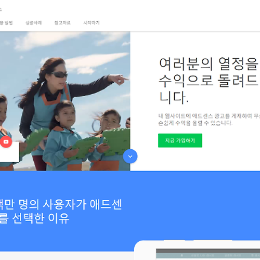This screenshot has width=260, height=260.
Task: Open the 성공사례 navigation item
Action: click(x=34, y=23)
